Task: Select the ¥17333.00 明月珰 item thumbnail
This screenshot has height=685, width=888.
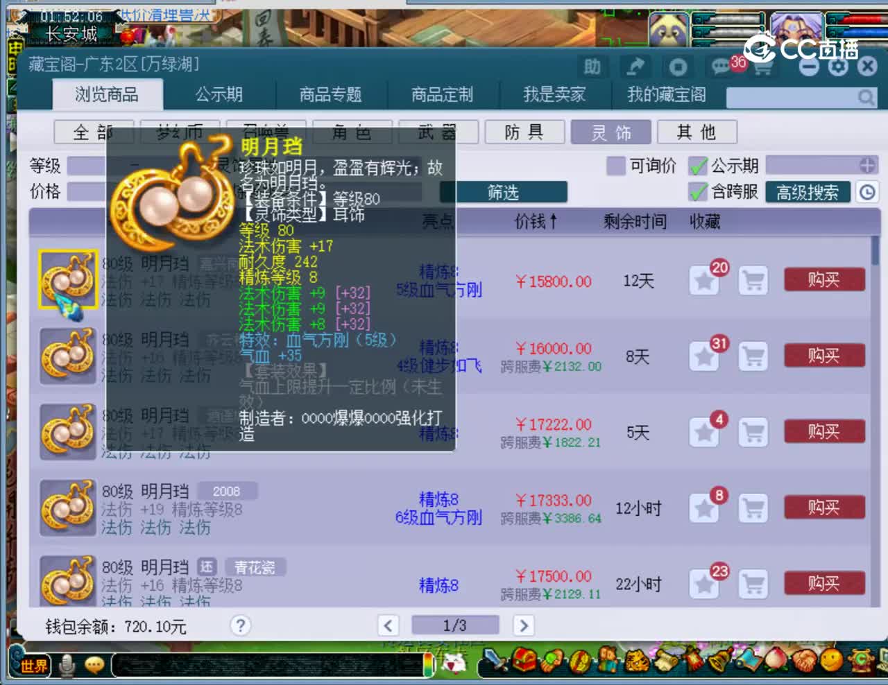Action: tap(67, 508)
